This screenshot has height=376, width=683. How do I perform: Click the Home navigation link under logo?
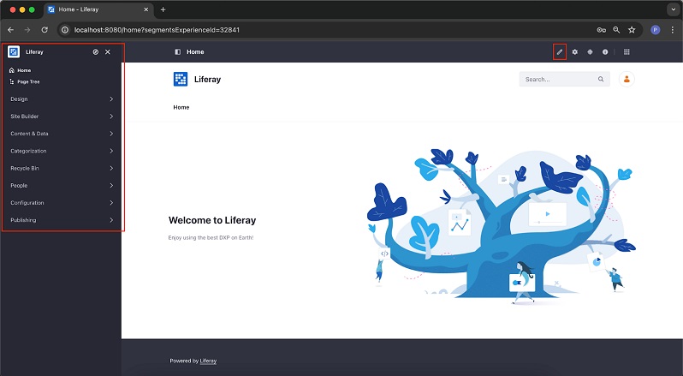pos(181,107)
